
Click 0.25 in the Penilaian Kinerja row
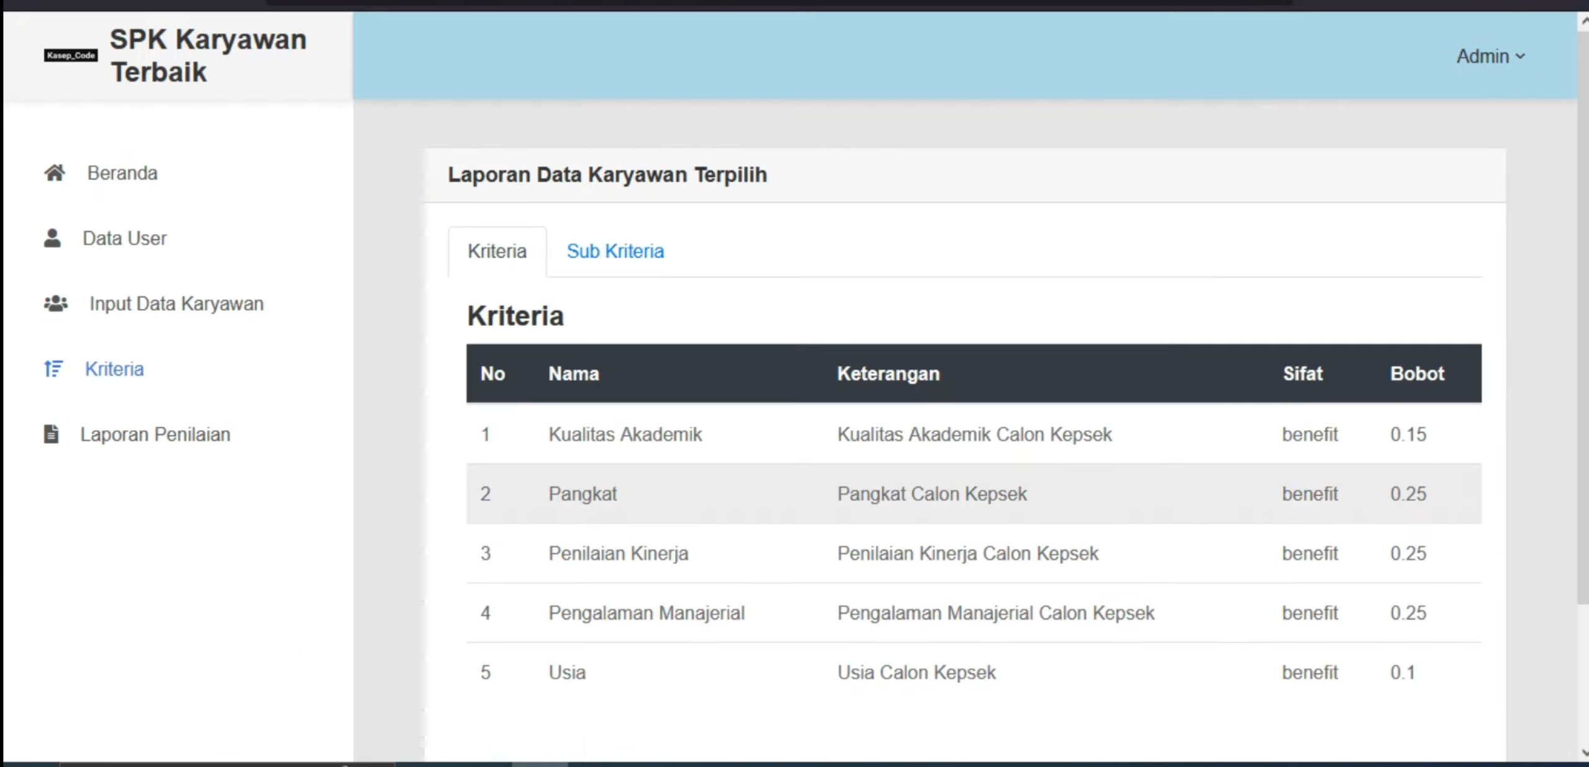click(1408, 553)
